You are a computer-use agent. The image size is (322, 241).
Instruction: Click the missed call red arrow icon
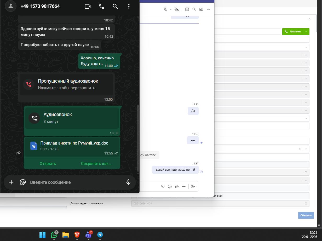[29, 84]
